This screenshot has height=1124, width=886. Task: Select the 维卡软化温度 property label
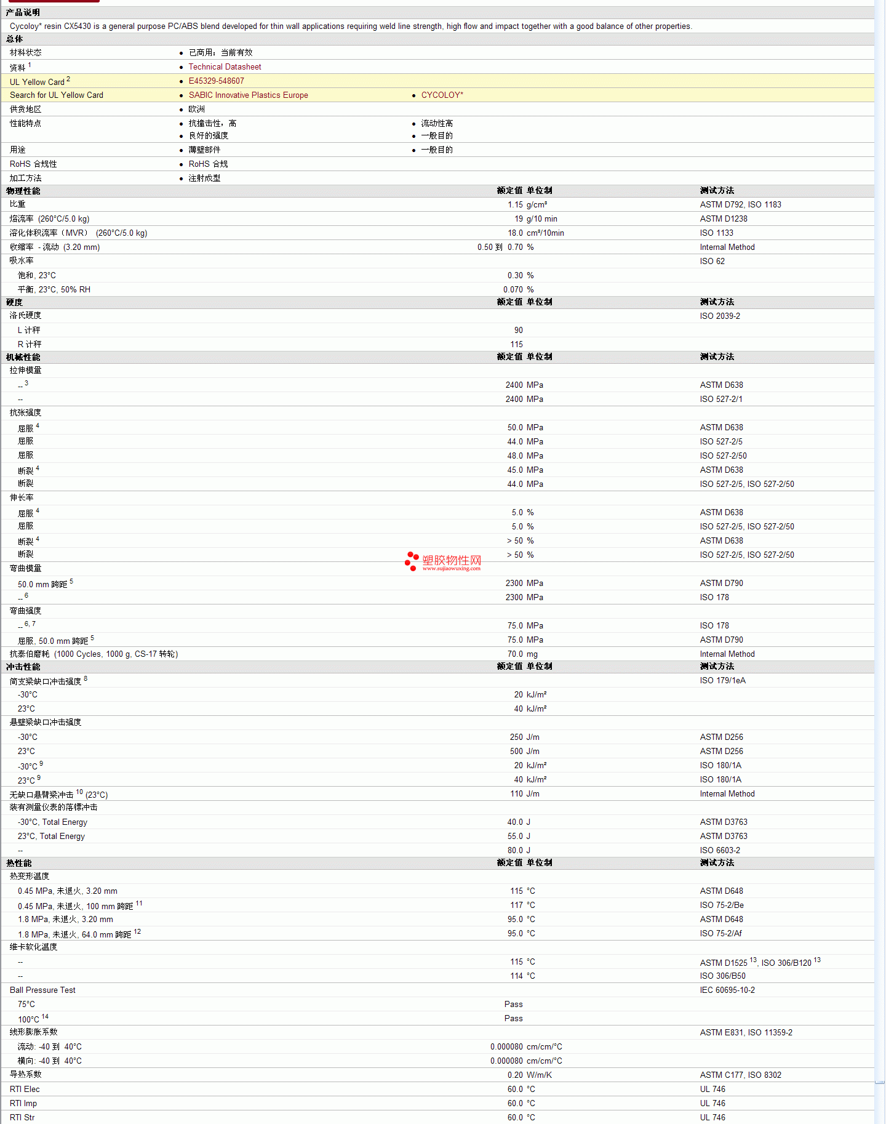[33, 947]
